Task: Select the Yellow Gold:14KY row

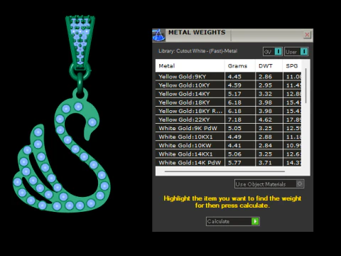Action: pyautogui.click(x=229, y=94)
